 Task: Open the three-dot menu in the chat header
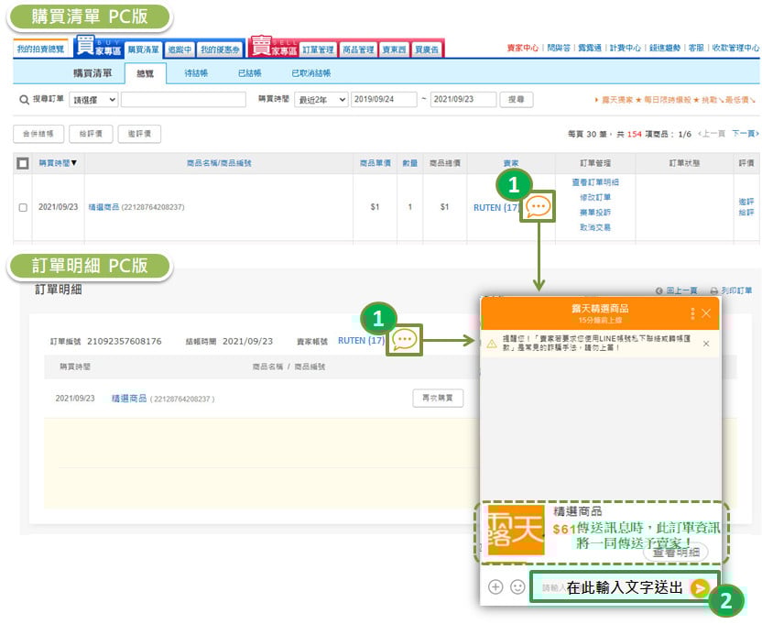tap(692, 313)
